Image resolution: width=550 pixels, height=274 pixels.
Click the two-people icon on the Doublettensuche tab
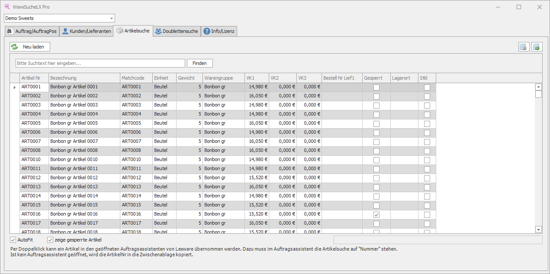(158, 31)
